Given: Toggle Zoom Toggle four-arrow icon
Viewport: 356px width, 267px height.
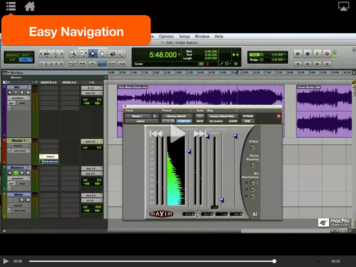Looking at the screenshot, I should coord(73,64).
